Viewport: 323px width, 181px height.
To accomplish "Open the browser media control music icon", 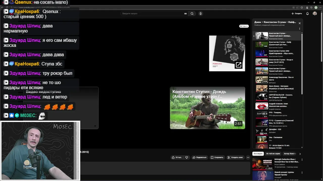I will (307, 8).
